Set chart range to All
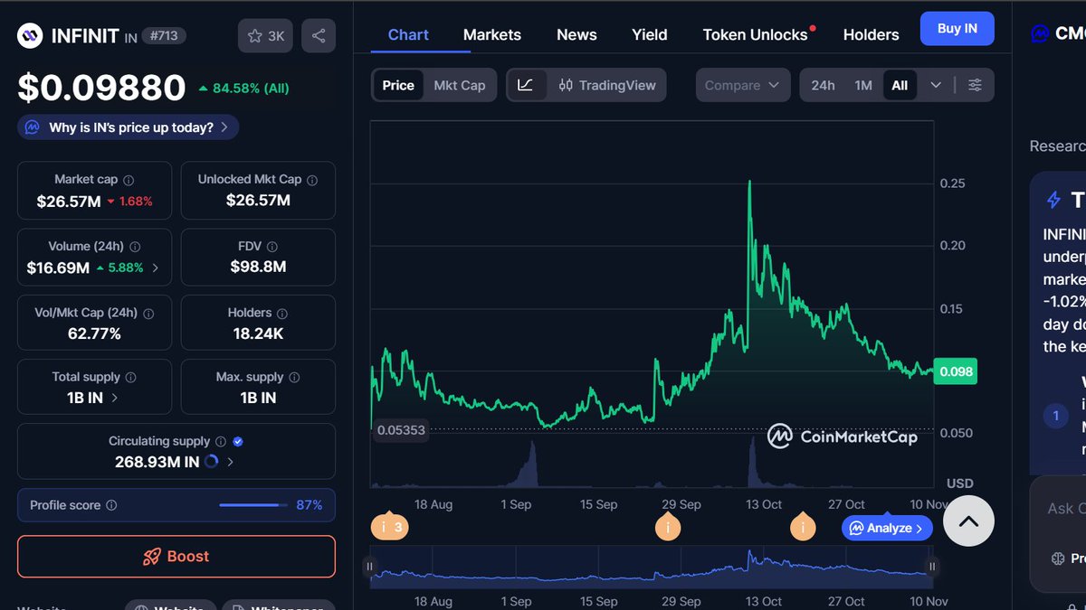 point(900,85)
